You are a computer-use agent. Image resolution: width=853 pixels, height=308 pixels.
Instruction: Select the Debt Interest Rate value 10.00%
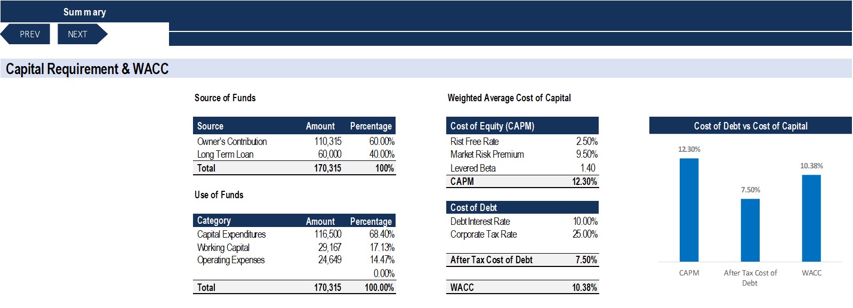point(585,221)
